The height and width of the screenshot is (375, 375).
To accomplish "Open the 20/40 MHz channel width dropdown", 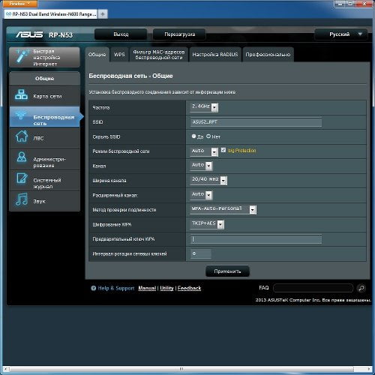I will pyautogui.click(x=208, y=180).
